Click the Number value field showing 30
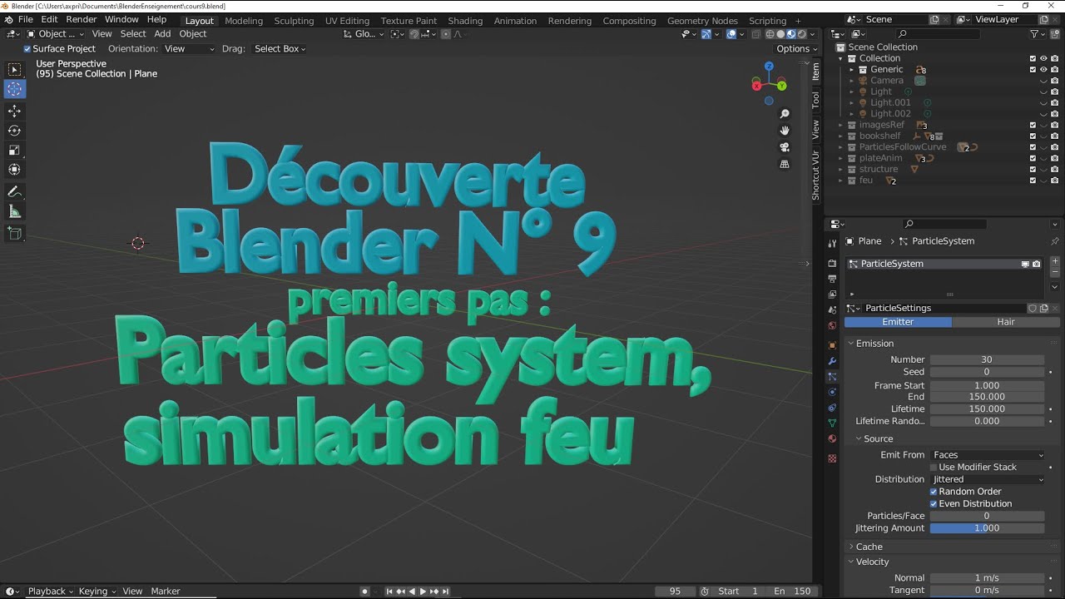The image size is (1065, 599). click(x=988, y=360)
